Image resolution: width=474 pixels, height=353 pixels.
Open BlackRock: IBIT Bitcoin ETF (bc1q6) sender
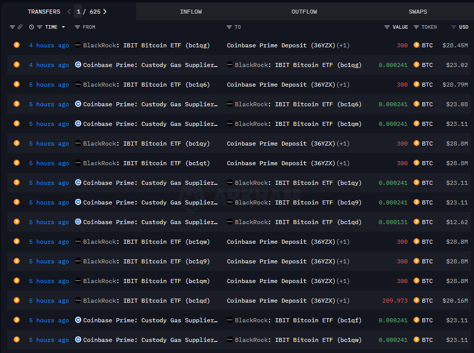(x=146, y=85)
